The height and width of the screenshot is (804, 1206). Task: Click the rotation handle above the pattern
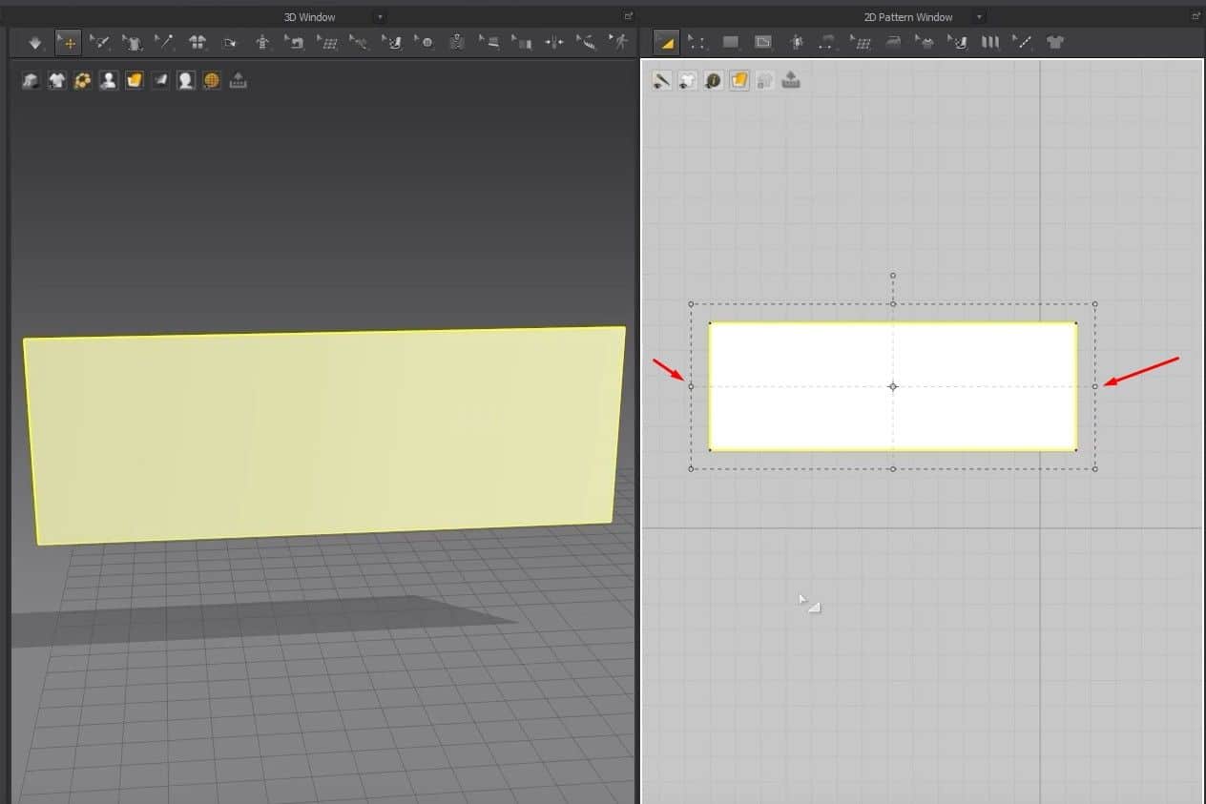(x=893, y=276)
